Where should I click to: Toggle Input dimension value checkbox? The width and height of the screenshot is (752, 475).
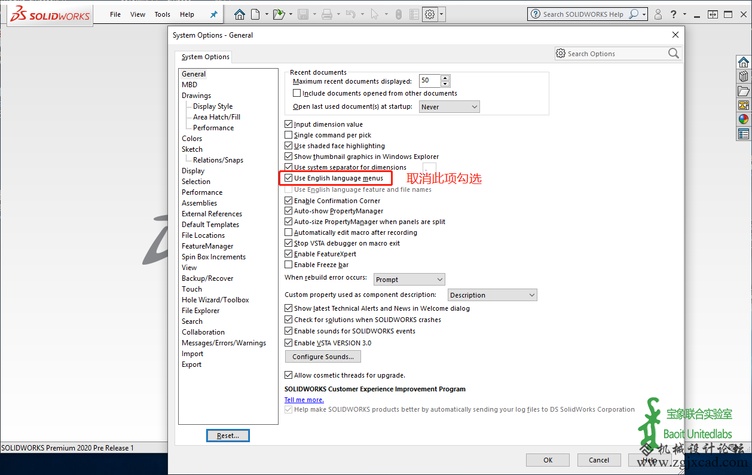click(289, 124)
